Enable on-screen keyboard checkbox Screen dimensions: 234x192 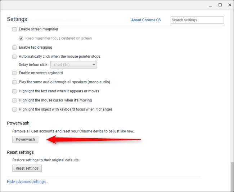pos(14,73)
